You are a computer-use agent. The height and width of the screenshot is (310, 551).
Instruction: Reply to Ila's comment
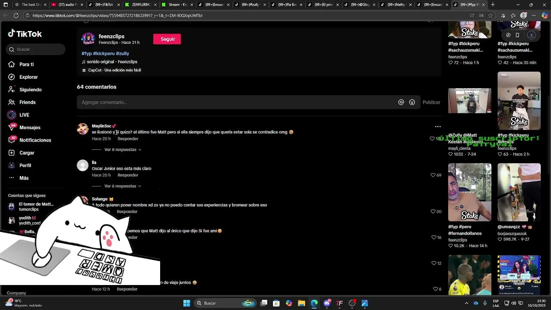coord(128,175)
